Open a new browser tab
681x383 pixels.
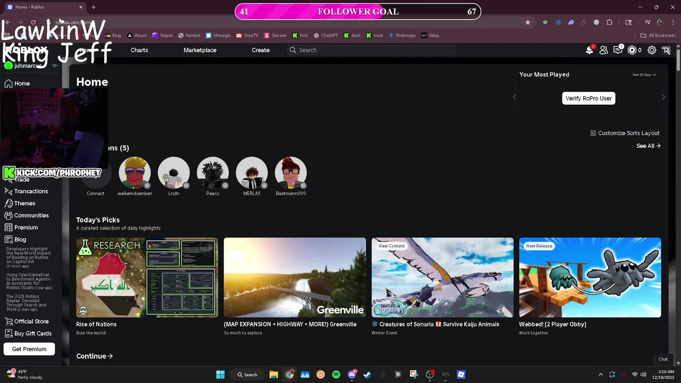coord(94,7)
